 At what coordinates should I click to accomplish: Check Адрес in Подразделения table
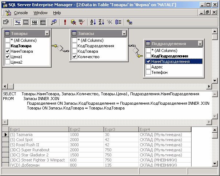pos(148,67)
